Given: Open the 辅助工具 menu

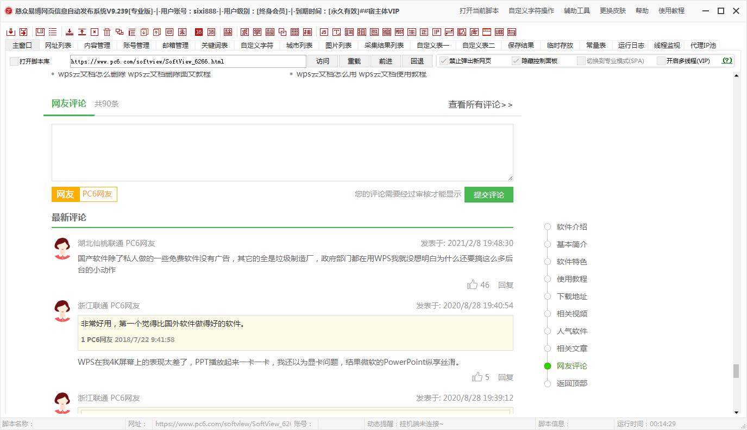Looking at the screenshot, I should point(577,11).
